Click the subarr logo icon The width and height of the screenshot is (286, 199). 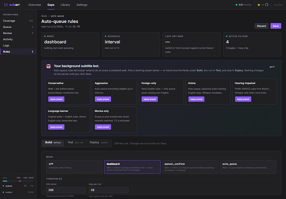[6, 5]
